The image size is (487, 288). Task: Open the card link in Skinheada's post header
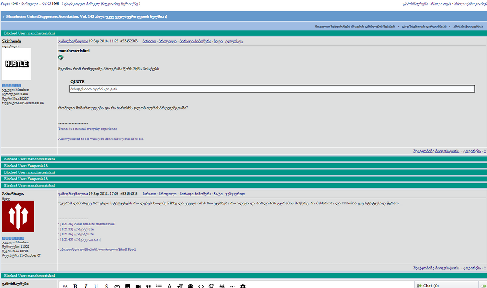tap(149, 41)
